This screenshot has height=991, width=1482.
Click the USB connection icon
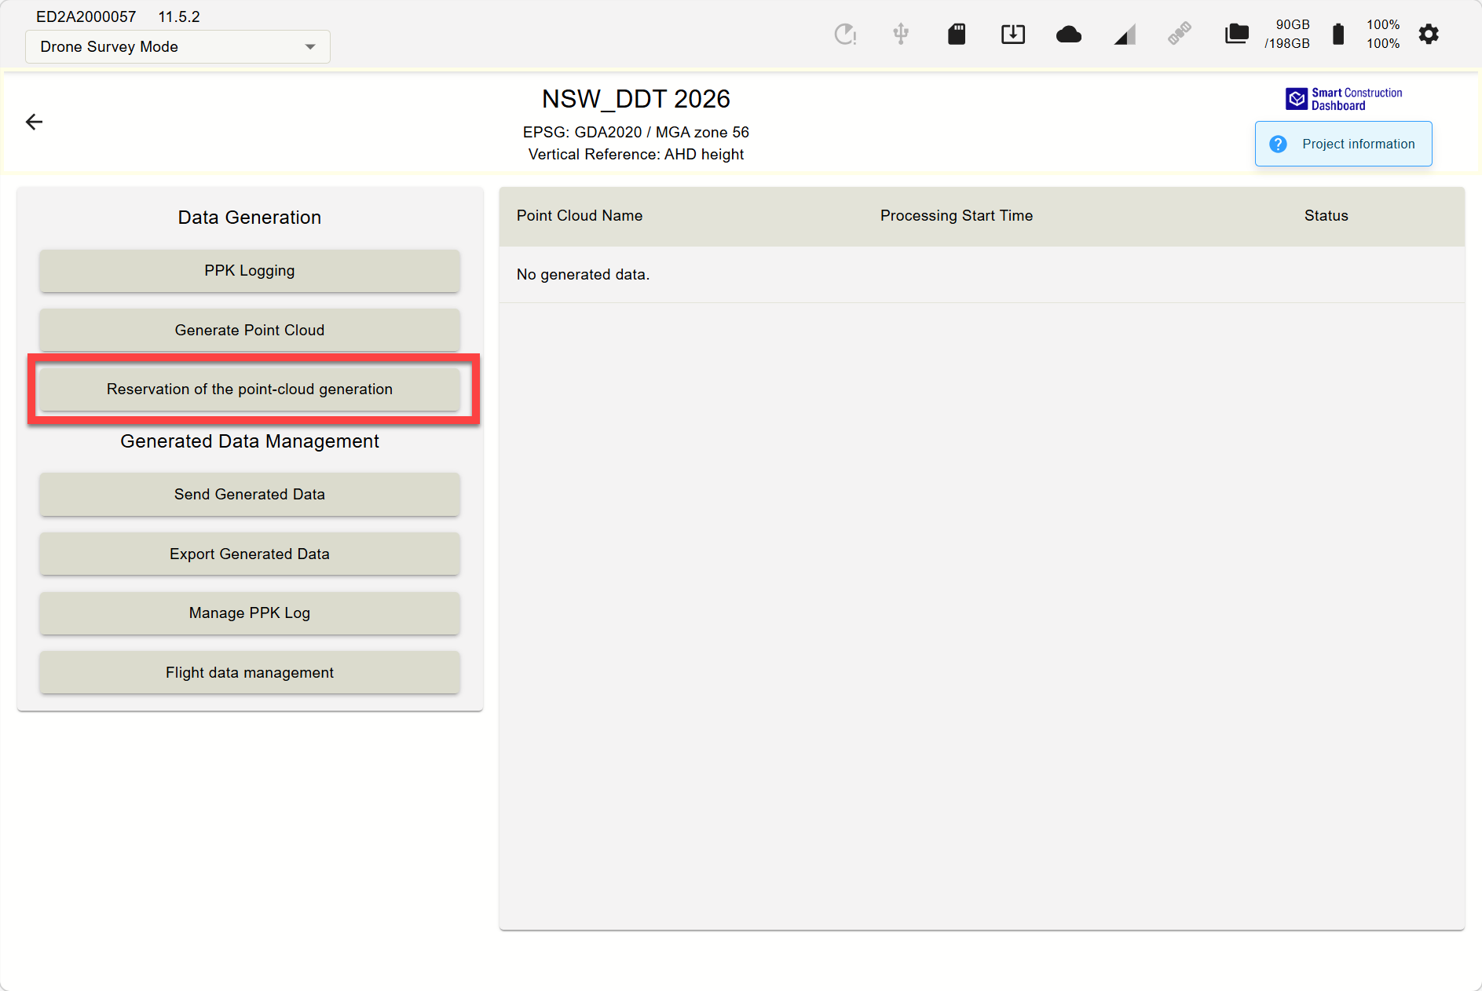pyautogui.click(x=901, y=34)
